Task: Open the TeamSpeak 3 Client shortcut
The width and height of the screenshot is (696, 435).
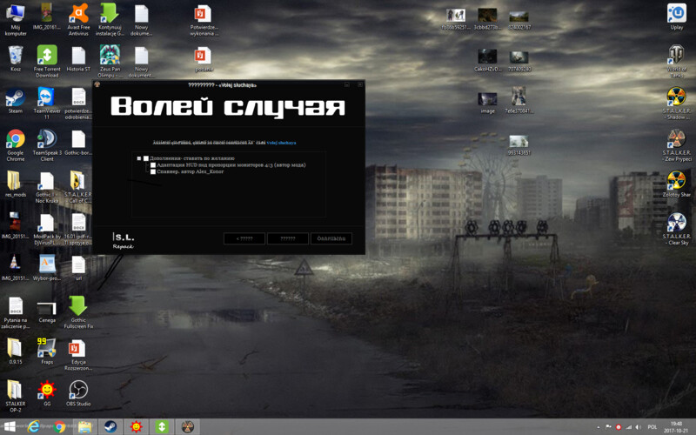Action: (46, 140)
